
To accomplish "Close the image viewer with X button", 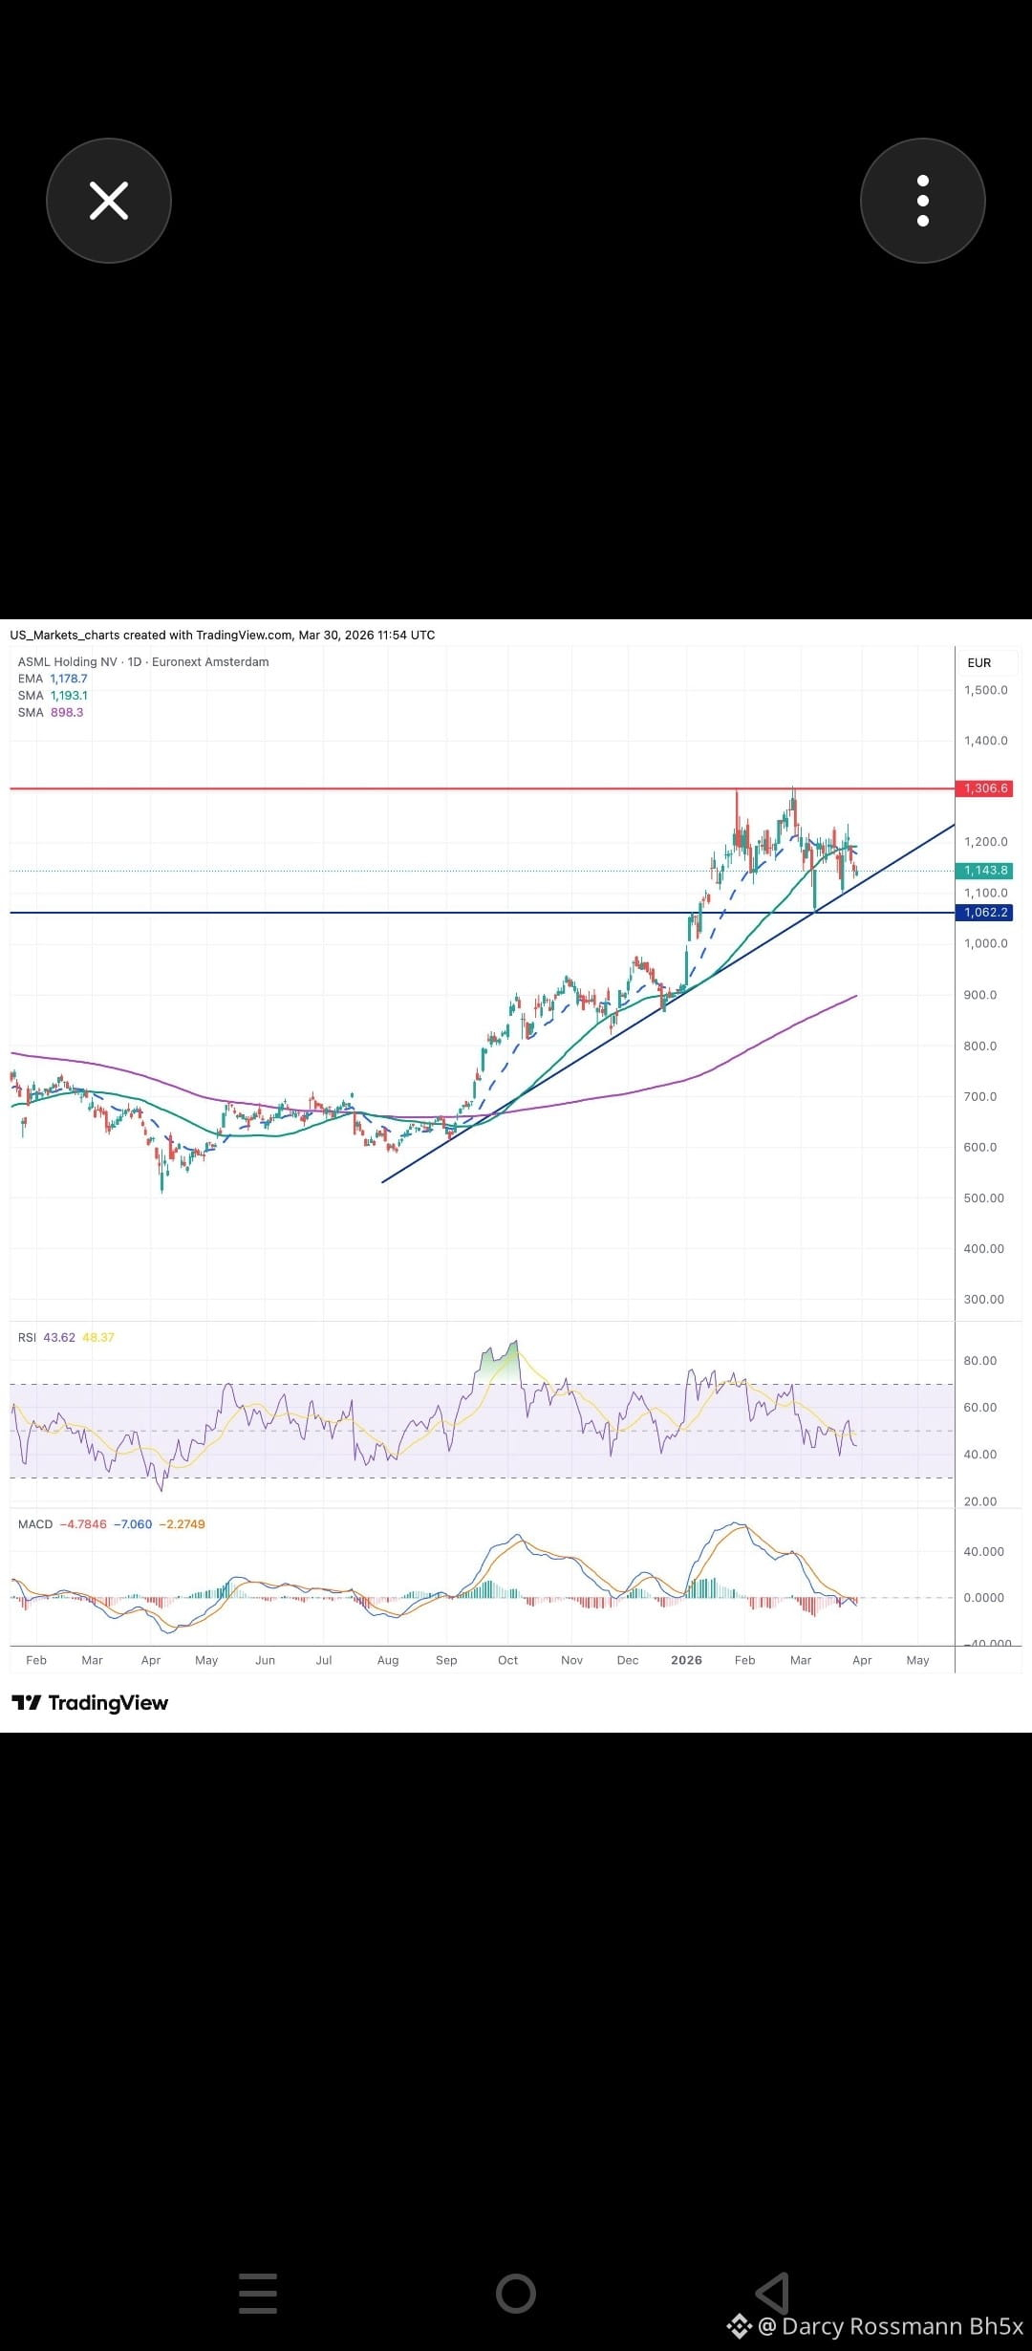I will tap(109, 201).
